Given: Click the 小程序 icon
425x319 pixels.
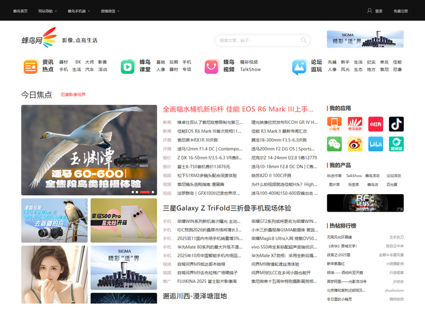Looking at the screenshot, I should (335, 124).
